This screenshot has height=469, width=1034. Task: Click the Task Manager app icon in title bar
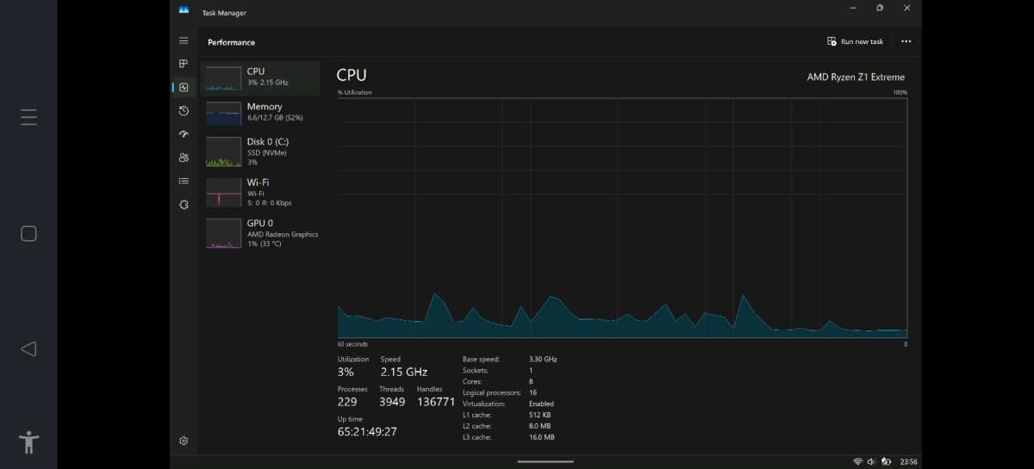[184, 9]
